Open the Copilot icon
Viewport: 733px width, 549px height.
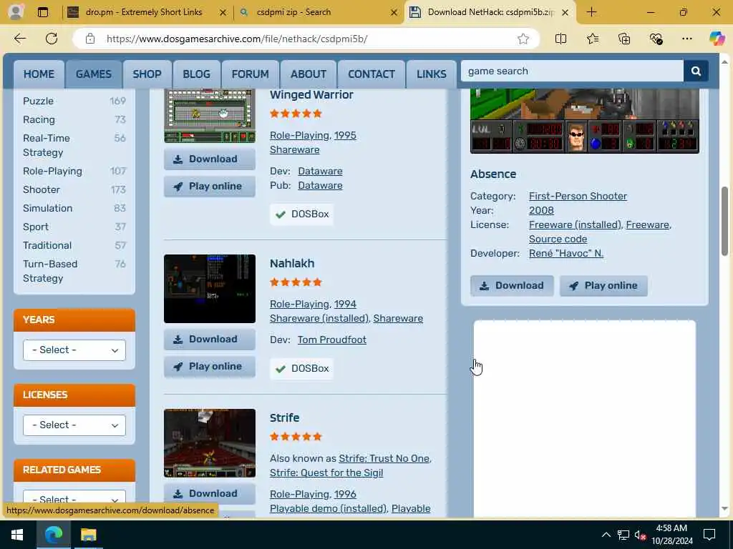[x=717, y=39]
